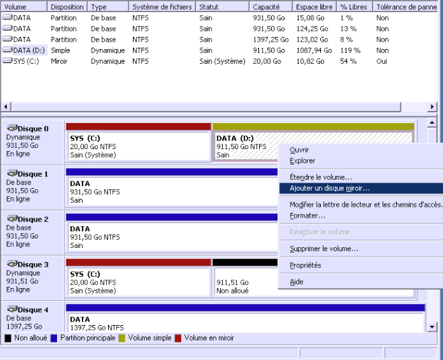Click the blue Partition principale legend swatch

tap(54, 339)
